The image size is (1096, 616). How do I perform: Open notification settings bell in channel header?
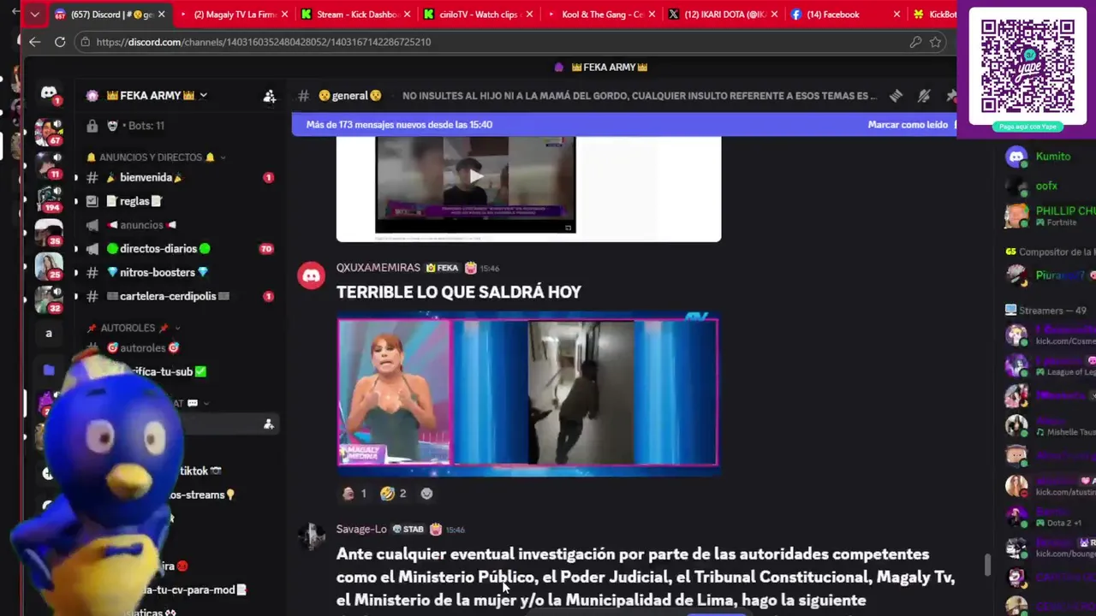coord(924,96)
